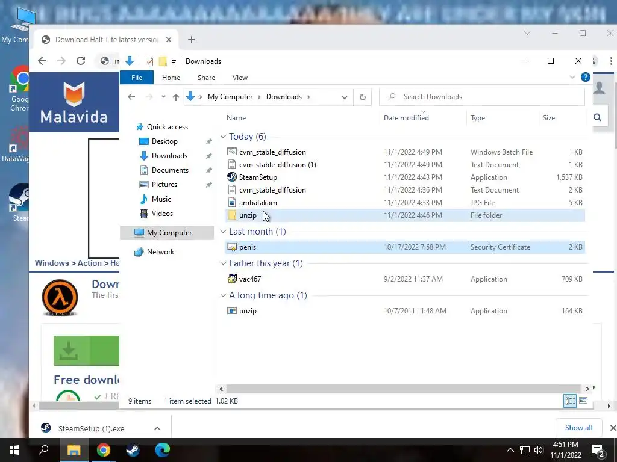The height and width of the screenshot is (462, 617).
Task: Collapse the Last month (1) group
Action: point(223,232)
